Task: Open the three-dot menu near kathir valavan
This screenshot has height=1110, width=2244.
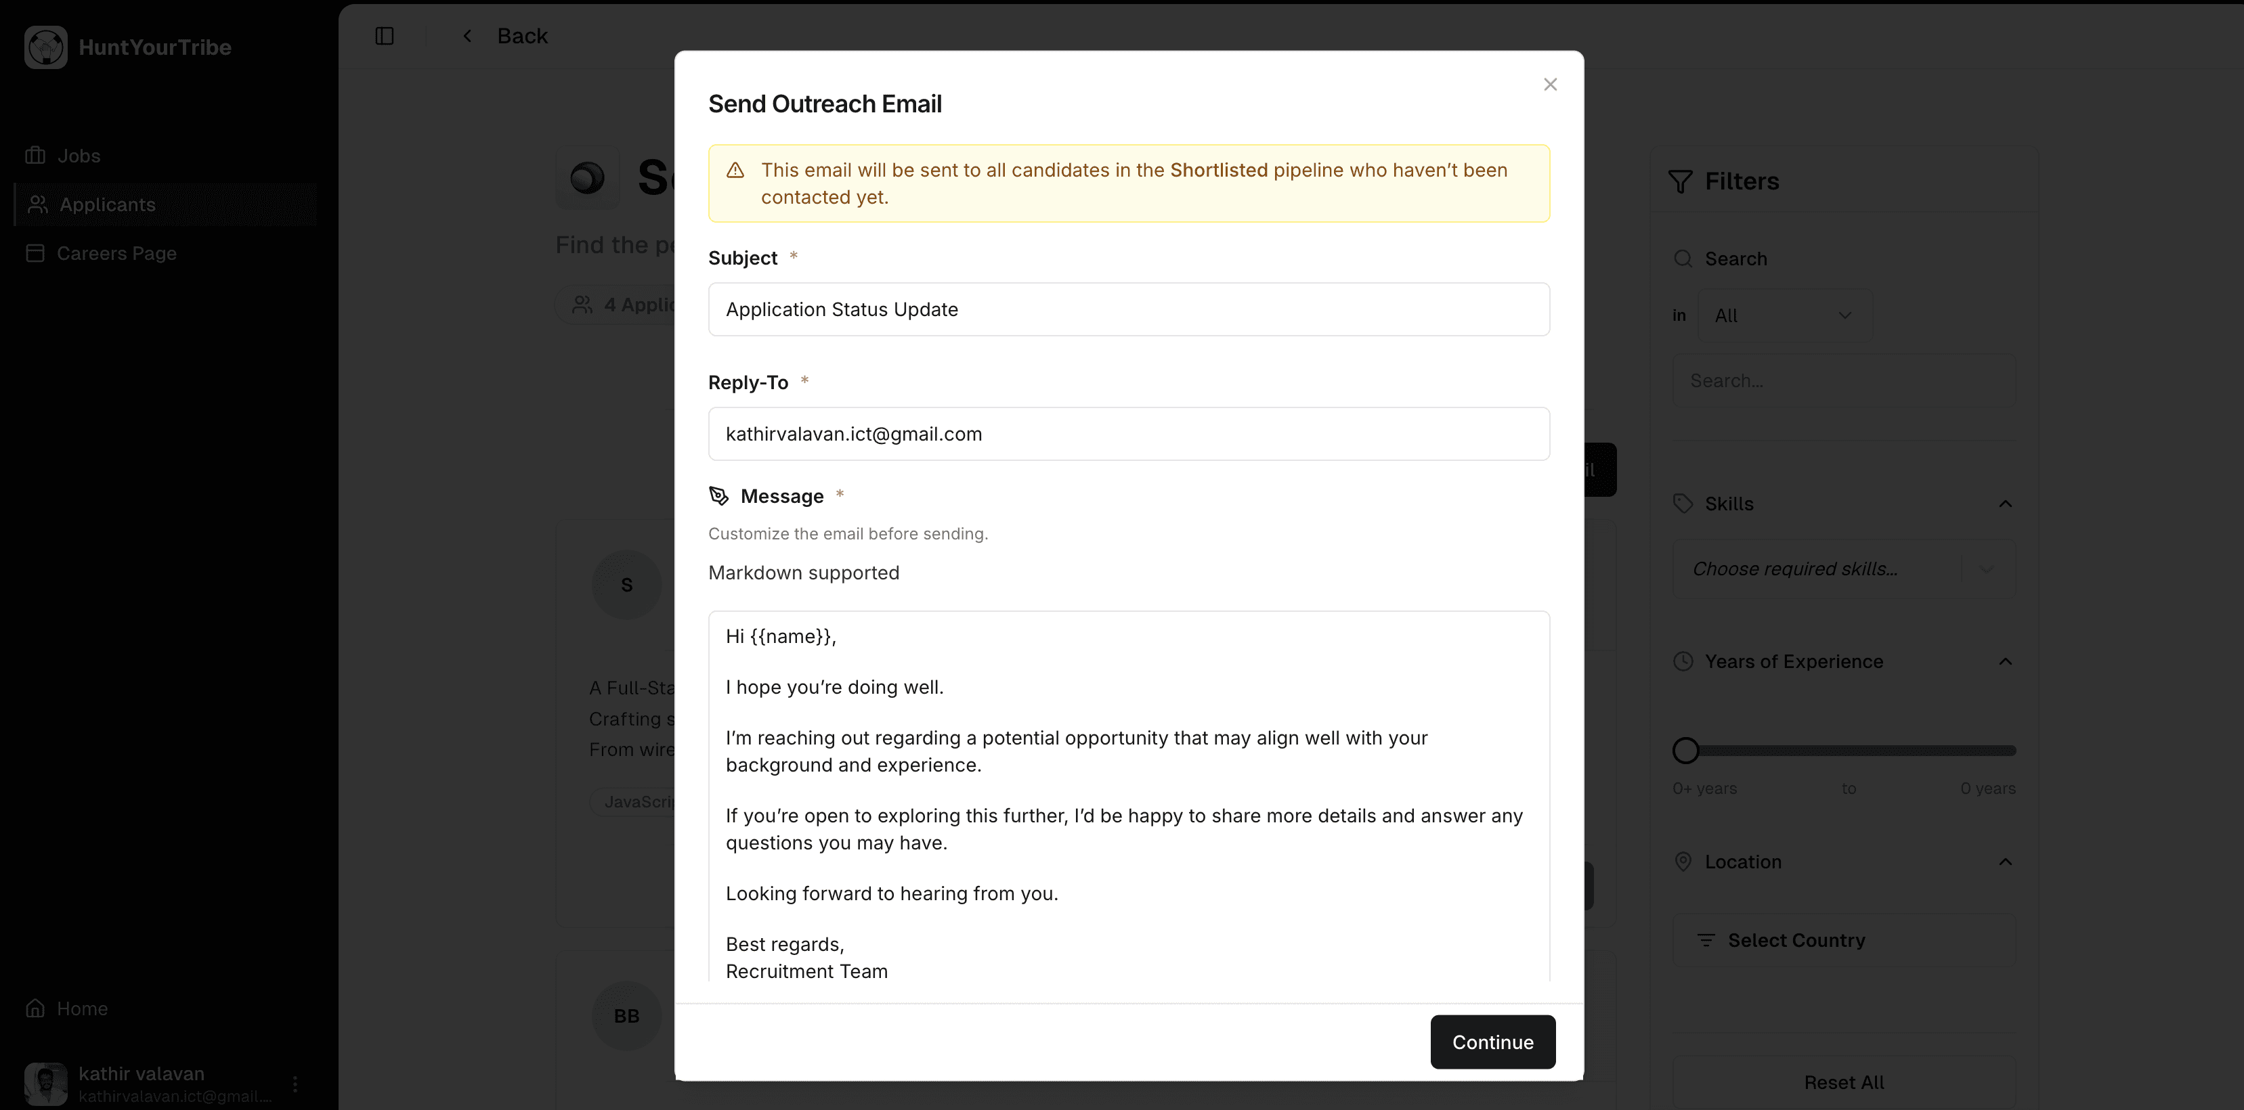Action: click(295, 1083)
